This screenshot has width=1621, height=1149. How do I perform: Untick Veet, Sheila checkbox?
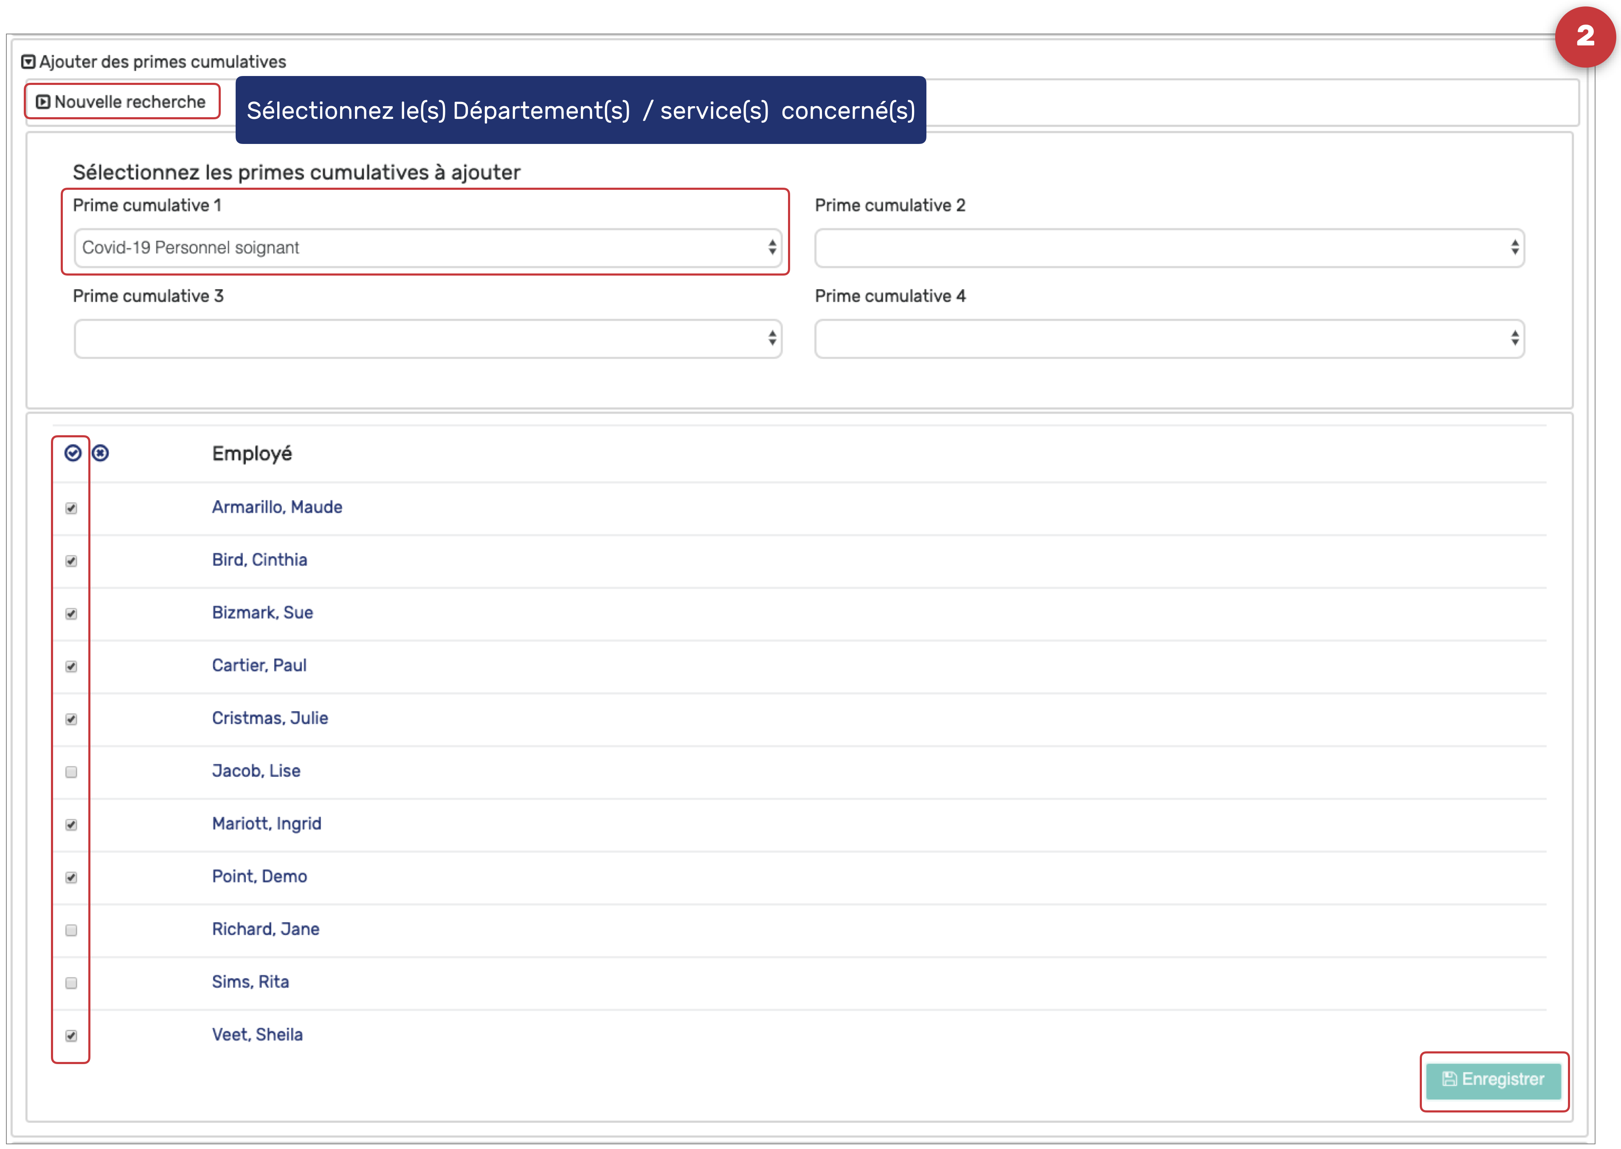pos(71,1036)
